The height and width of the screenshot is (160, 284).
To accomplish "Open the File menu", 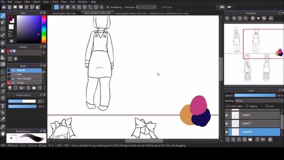I will tap(3, 2).
